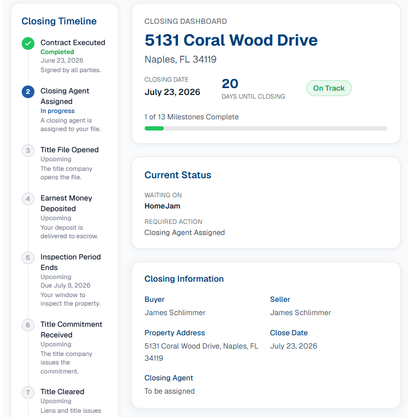The width and height of the screenshot is (408, 417).
Task: Click the bold closing date July 23, 2026
Action: (172, 92)
